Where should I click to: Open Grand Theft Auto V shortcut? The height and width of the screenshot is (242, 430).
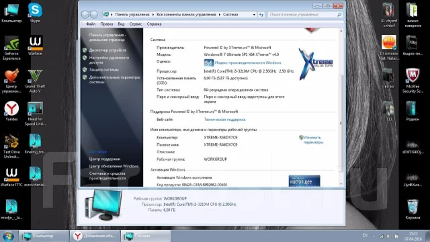pyautogui.click(x=35, y=81)
